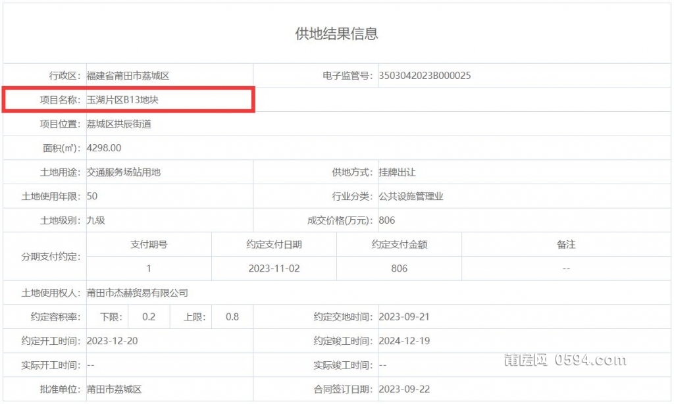The height and width of the screenshot is (404, 674).
Task: Click the title 供地结果信息
Action: click(x=336, y=34)
